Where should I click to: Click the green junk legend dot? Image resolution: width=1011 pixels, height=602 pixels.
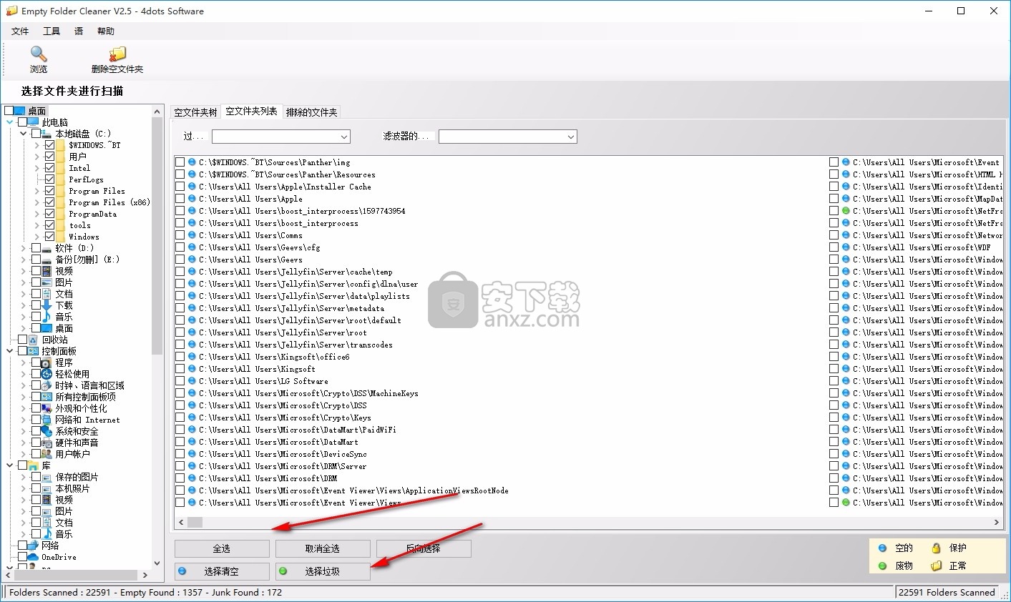pyautogui.click(x=882, y=566)
